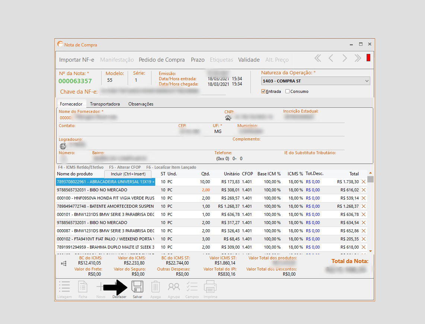Switch to the Transportadora tab
Image resolution: width=425 pixels, height=324 pixels.
point(105,104)
